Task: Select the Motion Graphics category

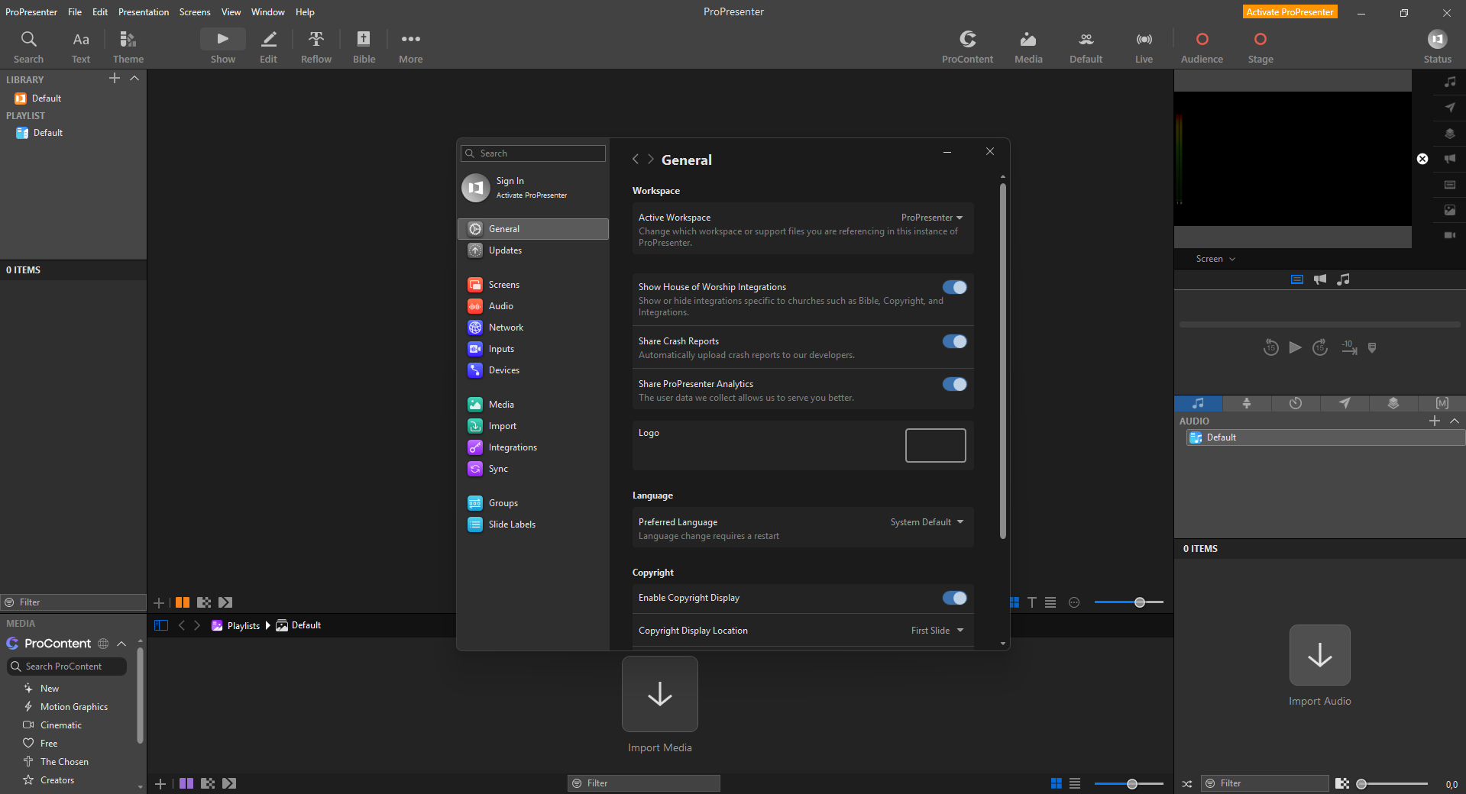Action: [x=74, y=707]
